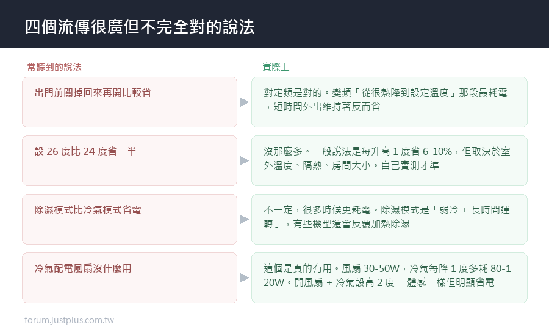Click the text 自己實測才準

tap(410, 165)
